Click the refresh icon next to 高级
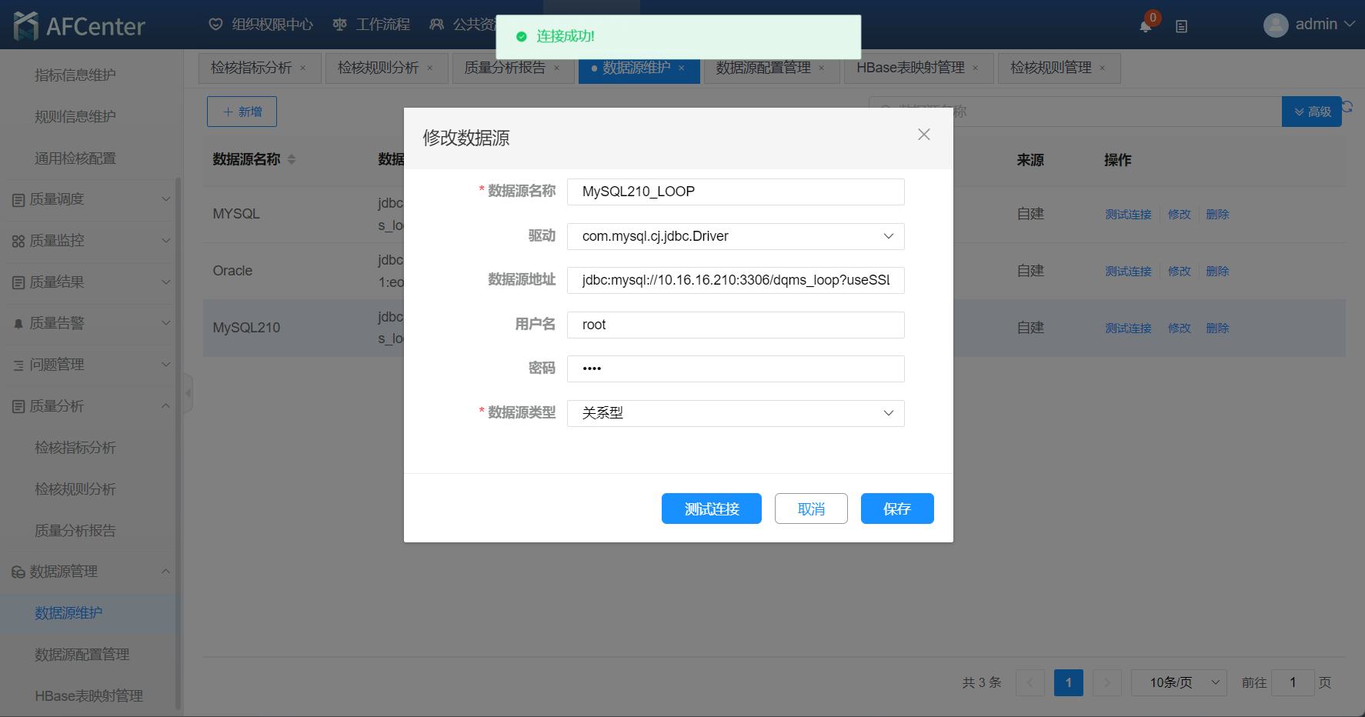Image resolution: width=1365 pixels, height=717 pixels. point(1347,106)
